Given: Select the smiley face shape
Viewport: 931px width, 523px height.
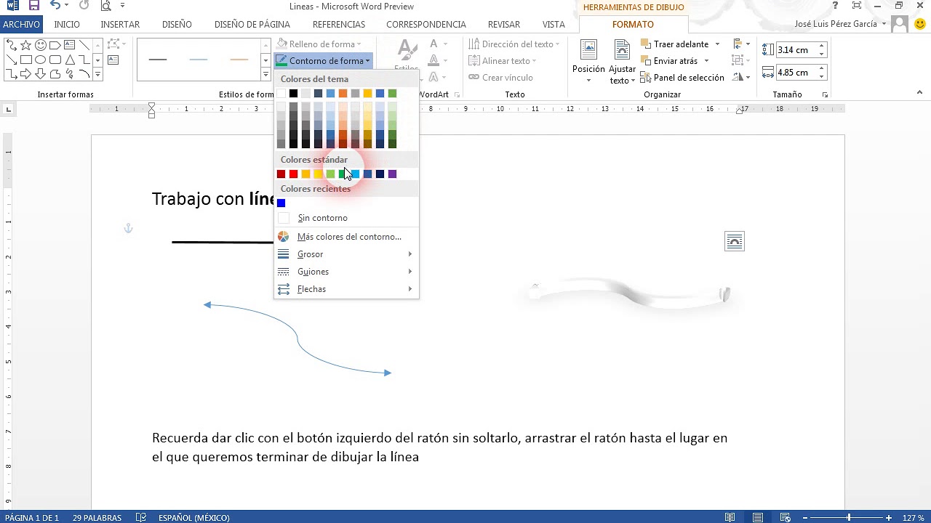Looking at the screenshot, I should coord(41,45).
